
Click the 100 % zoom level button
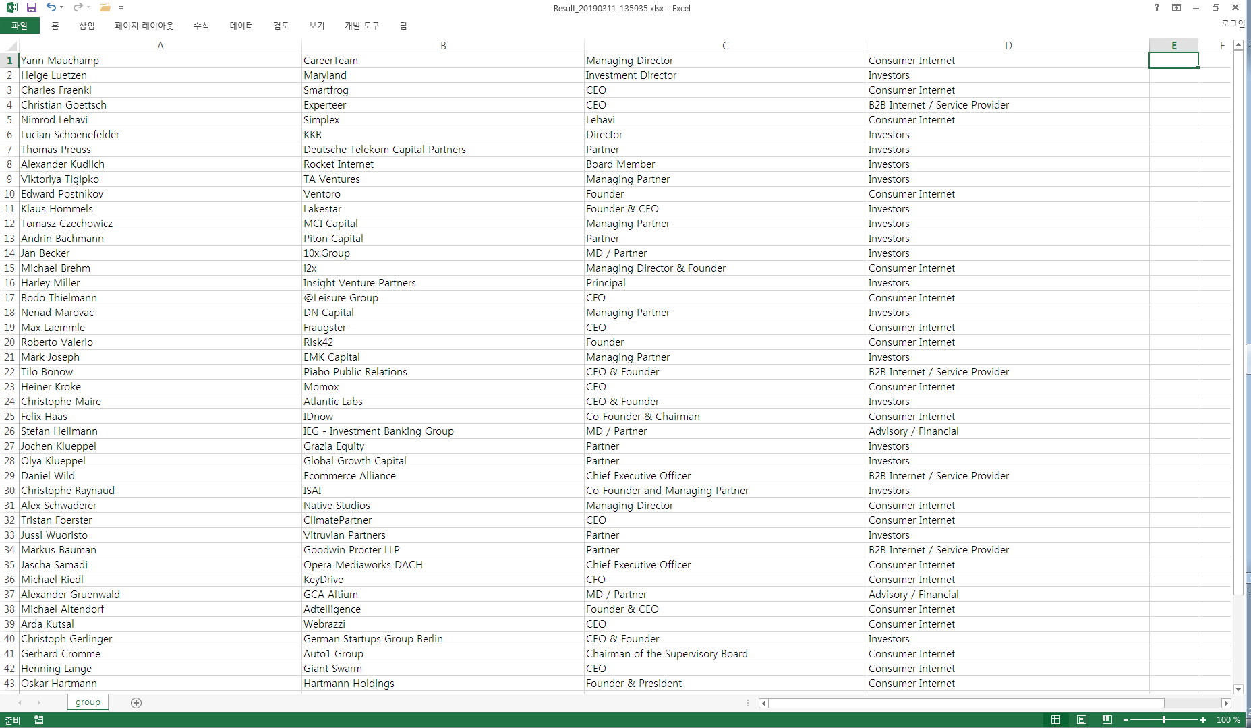coord(1228,720)
